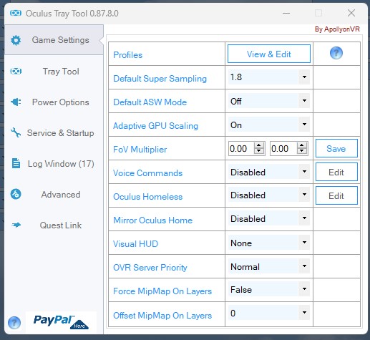Switch to the Advanced tab
The image size is (370, 340).
pos(54,195)
